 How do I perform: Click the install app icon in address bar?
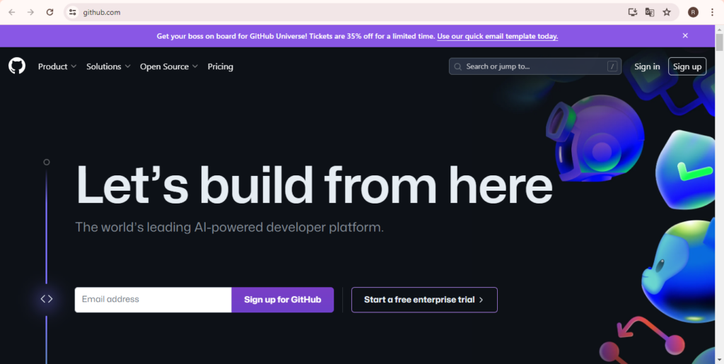(x=633, y=13)
